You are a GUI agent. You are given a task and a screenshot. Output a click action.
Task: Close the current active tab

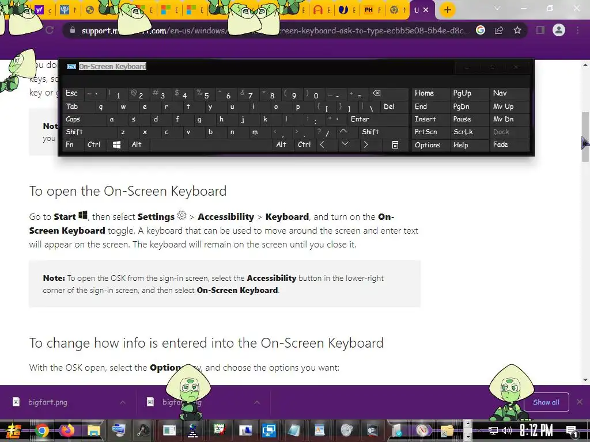coord(426,10)
